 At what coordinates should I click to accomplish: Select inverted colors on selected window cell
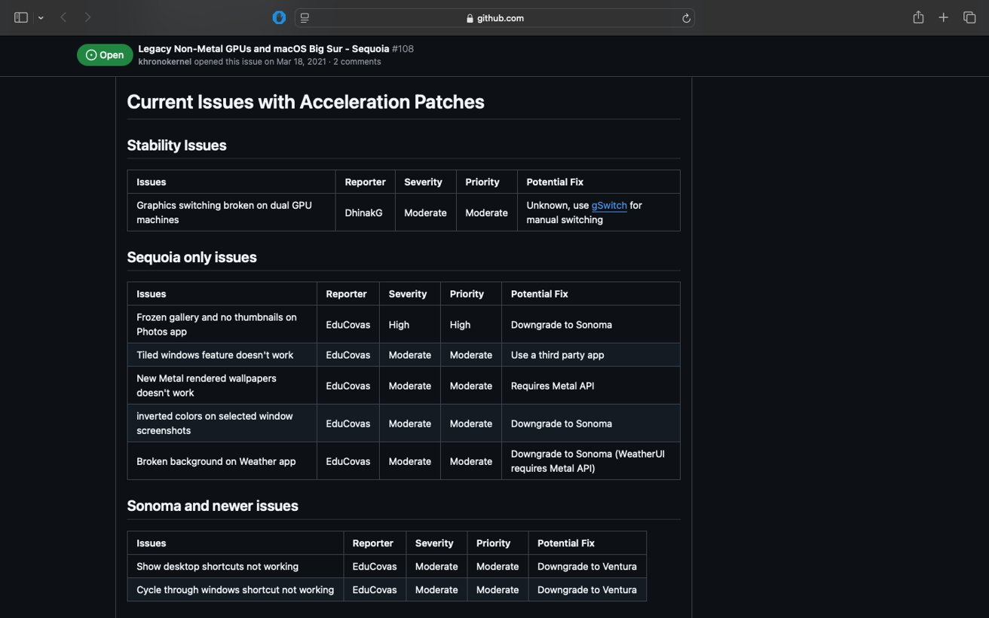pos(222,423)
